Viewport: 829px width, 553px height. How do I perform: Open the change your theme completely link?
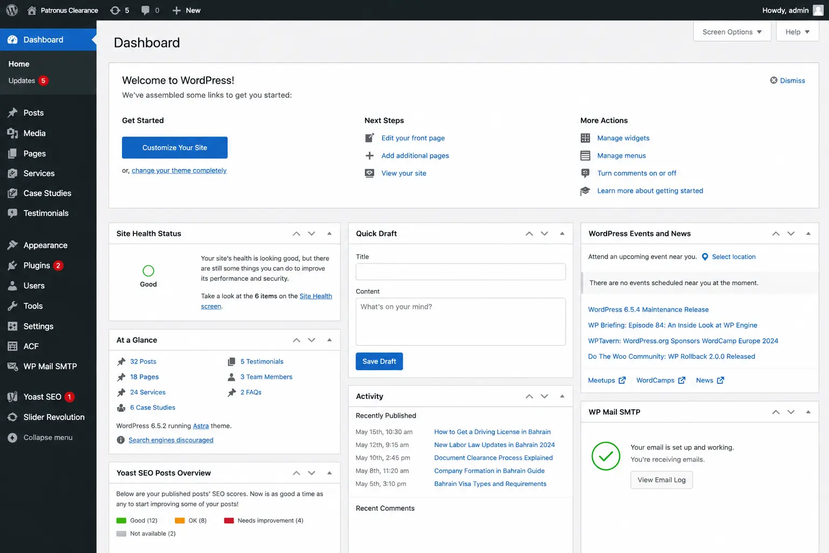coord(179,170)
